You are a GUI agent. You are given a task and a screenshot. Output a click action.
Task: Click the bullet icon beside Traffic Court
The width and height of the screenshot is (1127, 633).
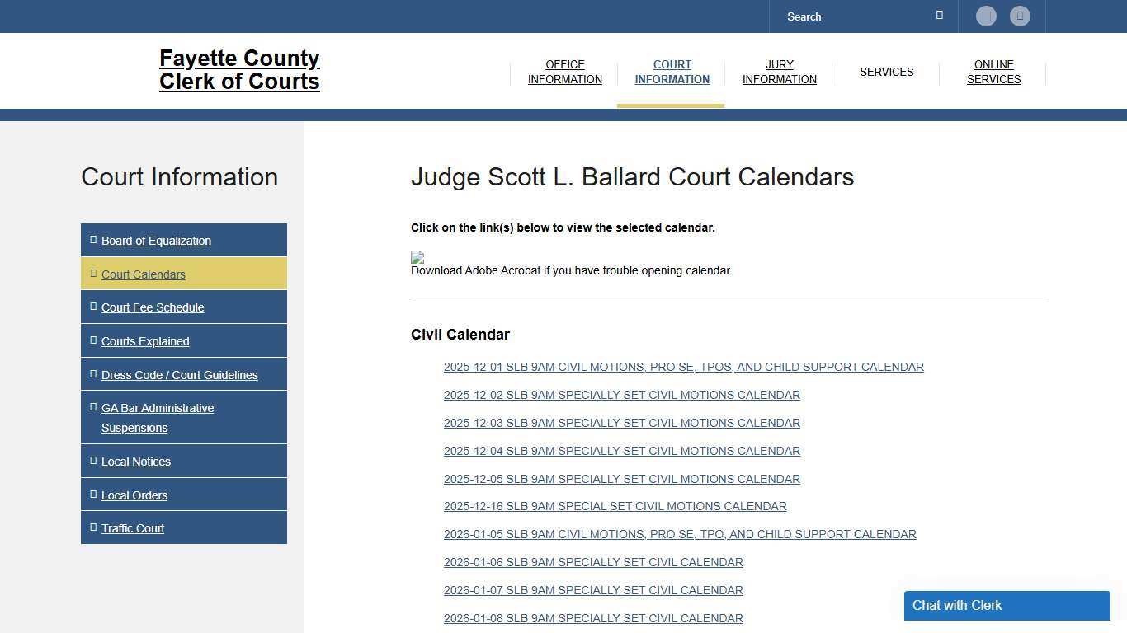92,527
